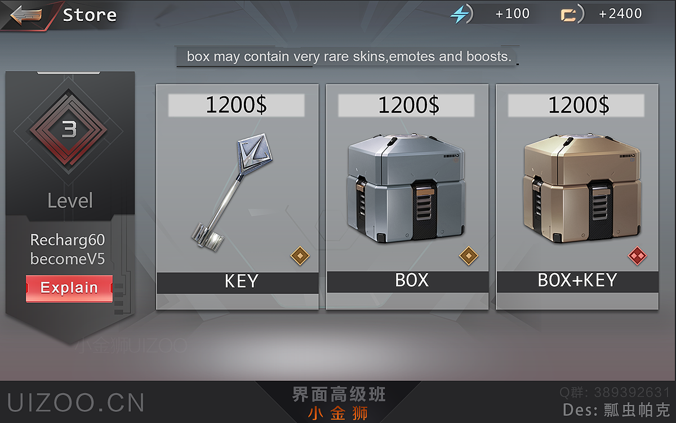The height and width of the screenshot is (423, 676).
Task: Open the Explain button
Action: pos(69,288)
